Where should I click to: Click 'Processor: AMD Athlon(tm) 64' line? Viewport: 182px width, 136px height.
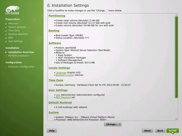[81, 120]
